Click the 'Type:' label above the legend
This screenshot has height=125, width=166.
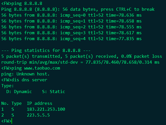click(x=7, y=86)
